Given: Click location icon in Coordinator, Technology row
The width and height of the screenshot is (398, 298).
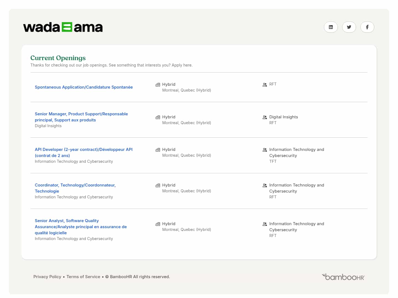Looking at the screenshot, I should (x=158, y=185).
